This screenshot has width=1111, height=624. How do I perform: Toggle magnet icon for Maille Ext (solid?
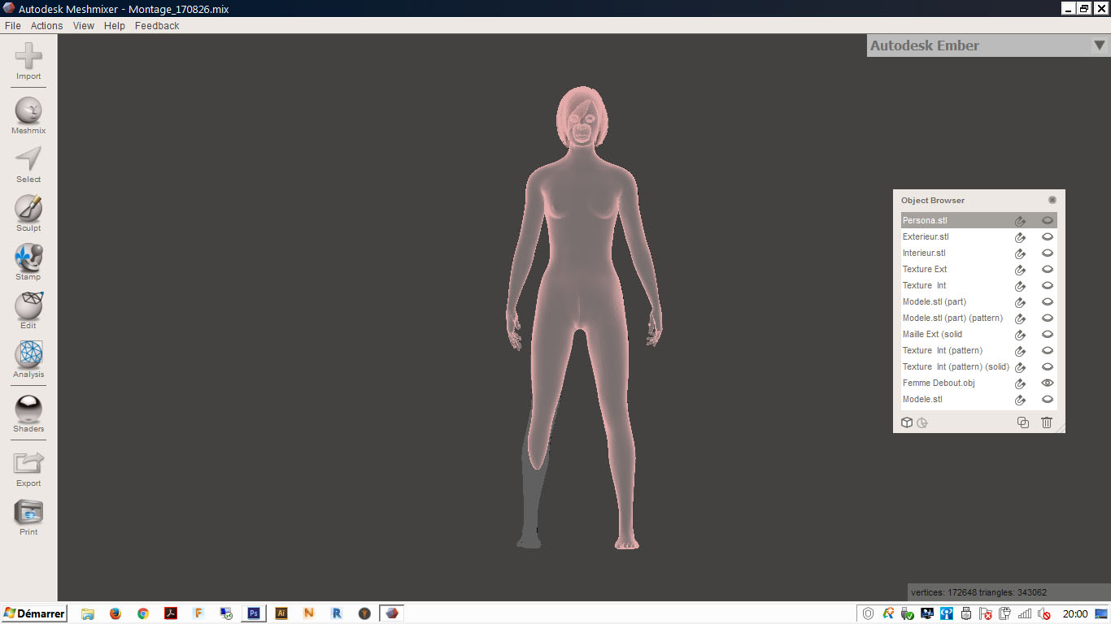[1020, 335]
